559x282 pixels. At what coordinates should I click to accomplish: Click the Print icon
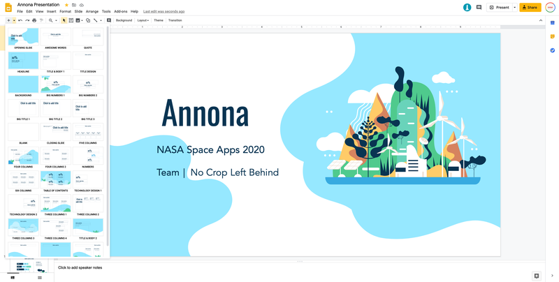(x=34, y=20)
